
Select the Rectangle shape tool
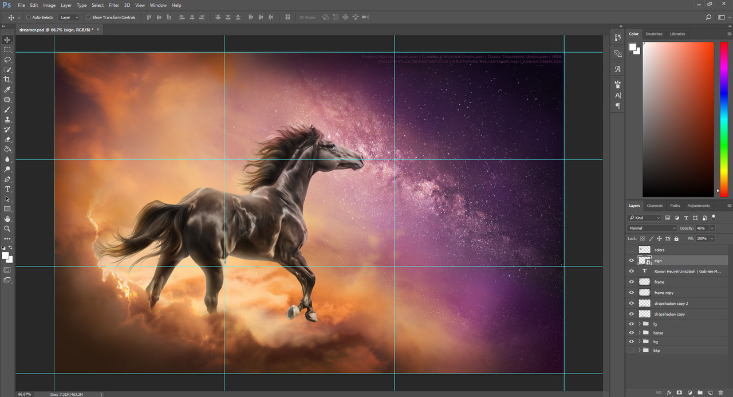coord(7,209)
